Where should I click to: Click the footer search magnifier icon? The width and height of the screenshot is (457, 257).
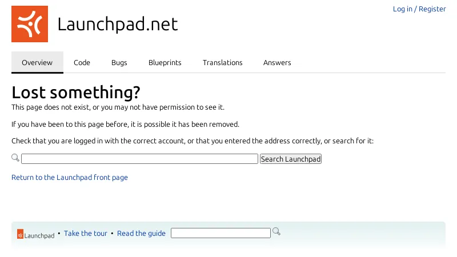(276, 231)
